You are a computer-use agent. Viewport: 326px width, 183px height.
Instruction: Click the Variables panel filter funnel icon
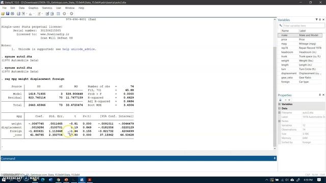coord(316,19)
